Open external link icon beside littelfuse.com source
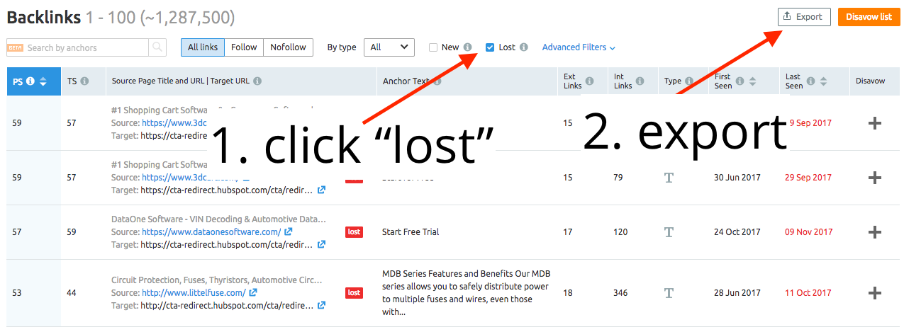This screenshot has height=327, width=904. [253, 293]
